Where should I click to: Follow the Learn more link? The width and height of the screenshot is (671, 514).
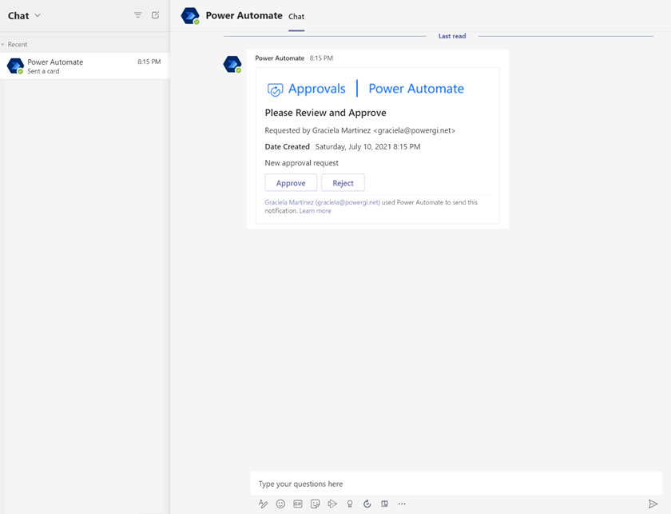pos(316,211)
